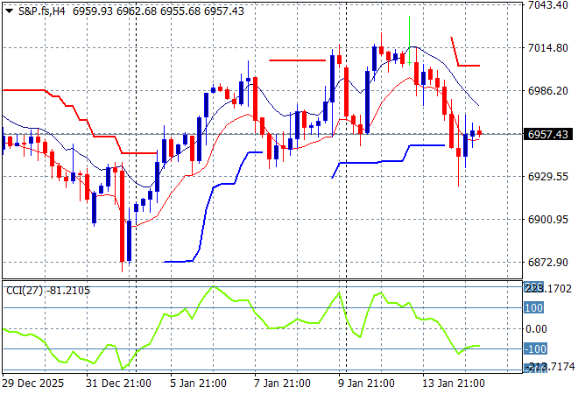
Task: Click the 6872.90 price scale label
Action: 547,263
